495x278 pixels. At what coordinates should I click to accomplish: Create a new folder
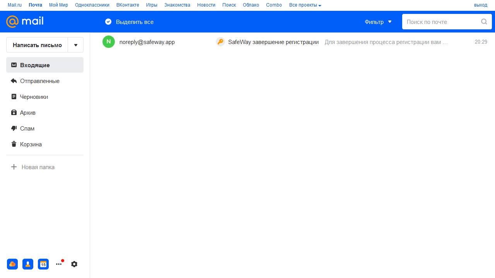(38, 167)
